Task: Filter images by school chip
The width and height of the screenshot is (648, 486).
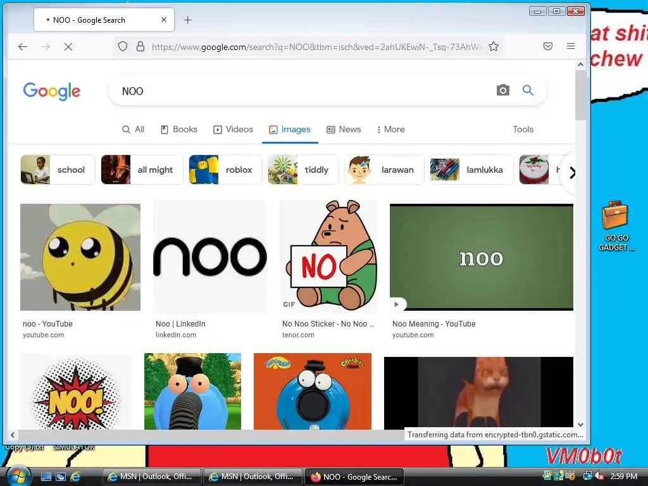Action: coord(58,170)
